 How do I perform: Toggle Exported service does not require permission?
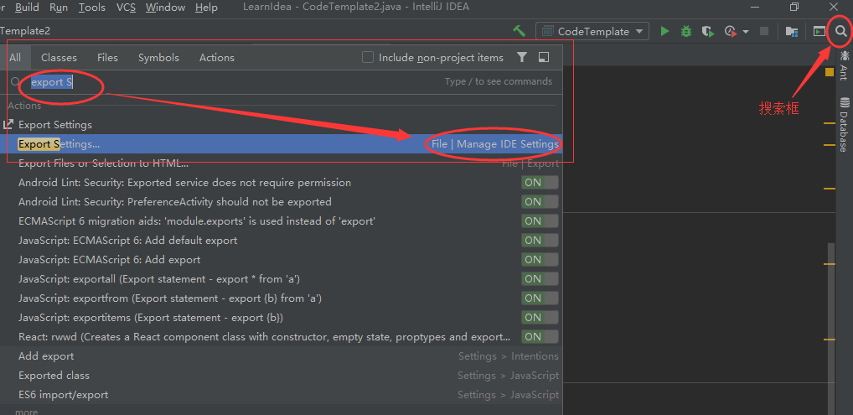tap(540, 183)
